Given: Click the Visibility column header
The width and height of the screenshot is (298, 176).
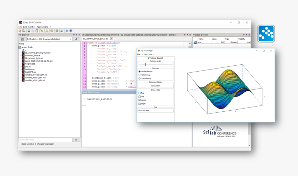Looking at the screenshot, I should (244, 39).
